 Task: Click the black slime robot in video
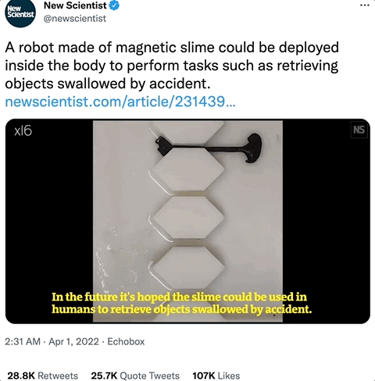tap(209, 148)
